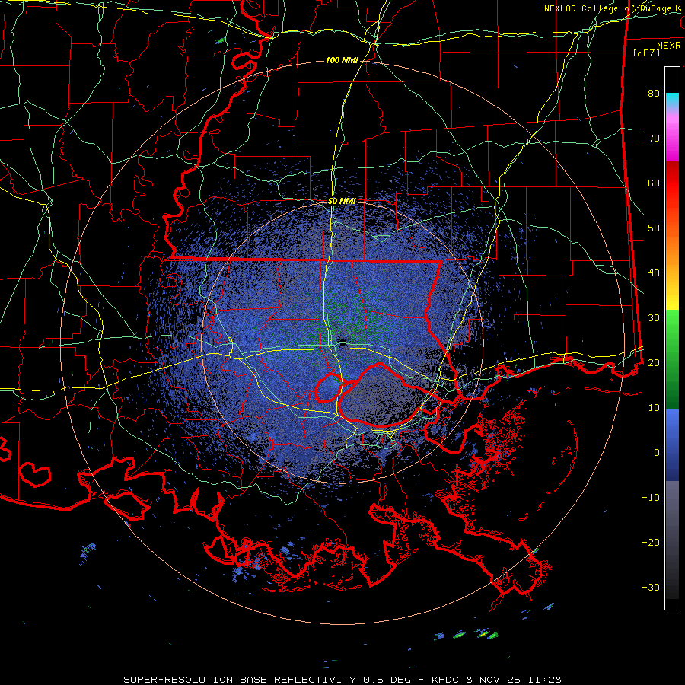Click the blue segment of the color bar

(x=672, y=444)
